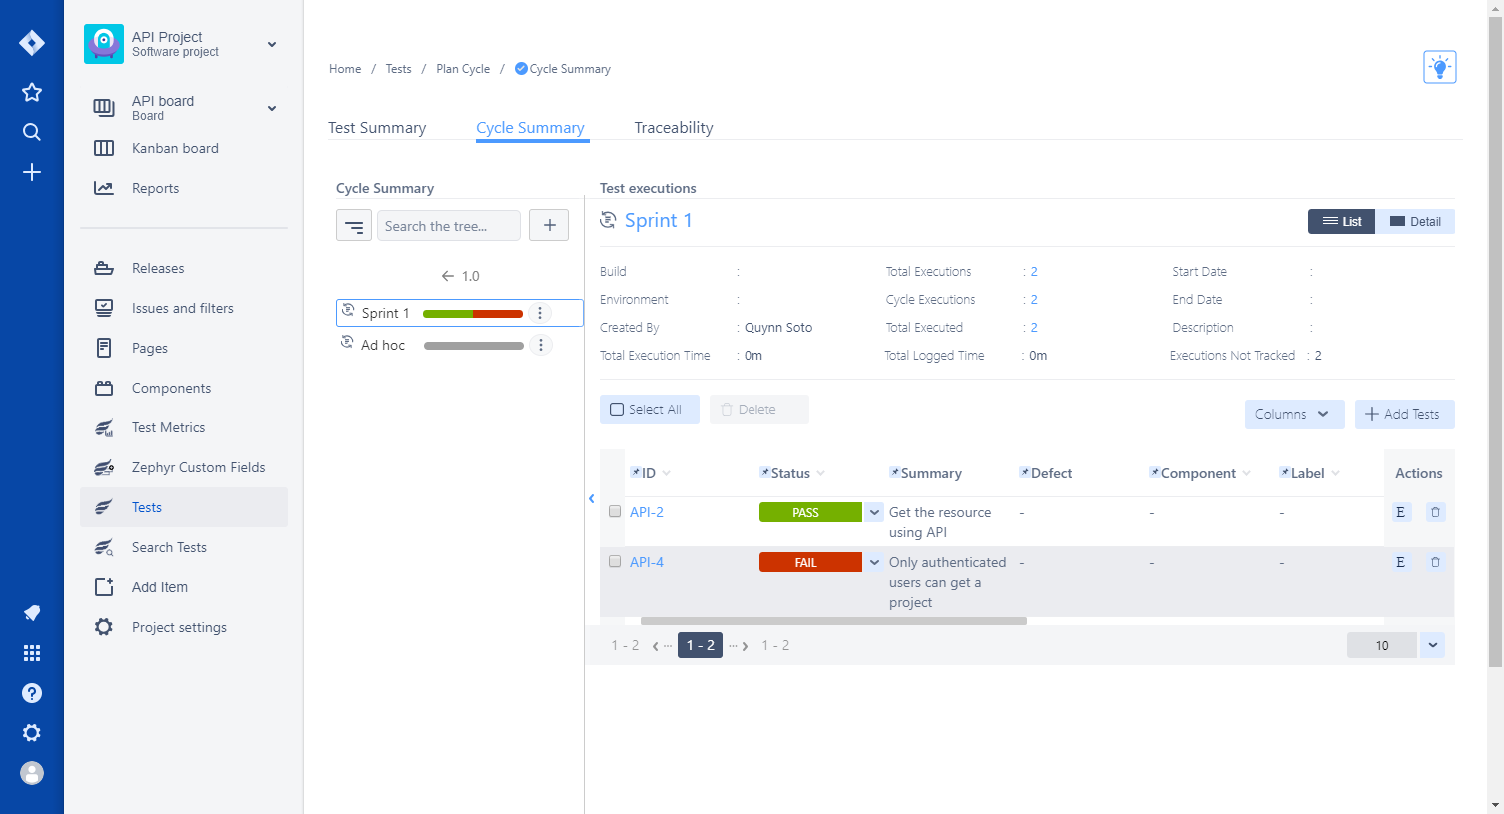Open the tree filter icon above search

coord(353,225)
